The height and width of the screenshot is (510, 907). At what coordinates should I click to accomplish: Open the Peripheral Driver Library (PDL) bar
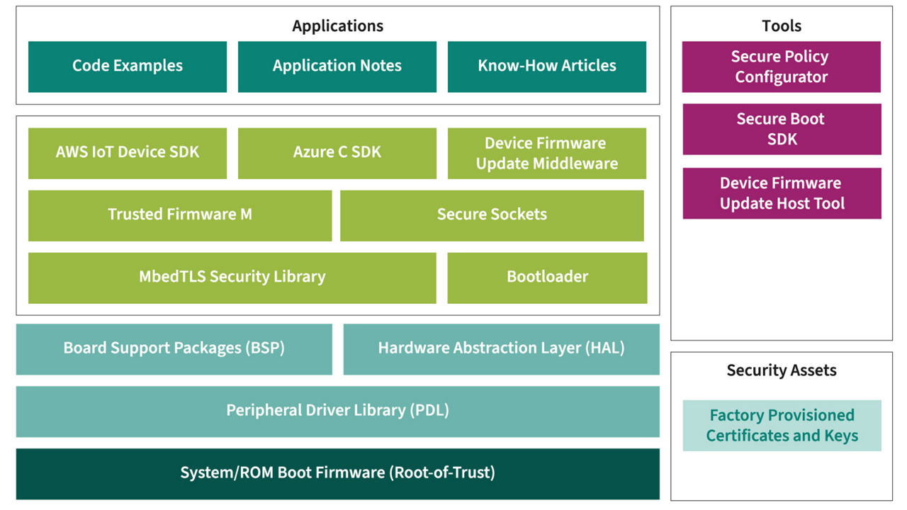click(x=337, y=412)
